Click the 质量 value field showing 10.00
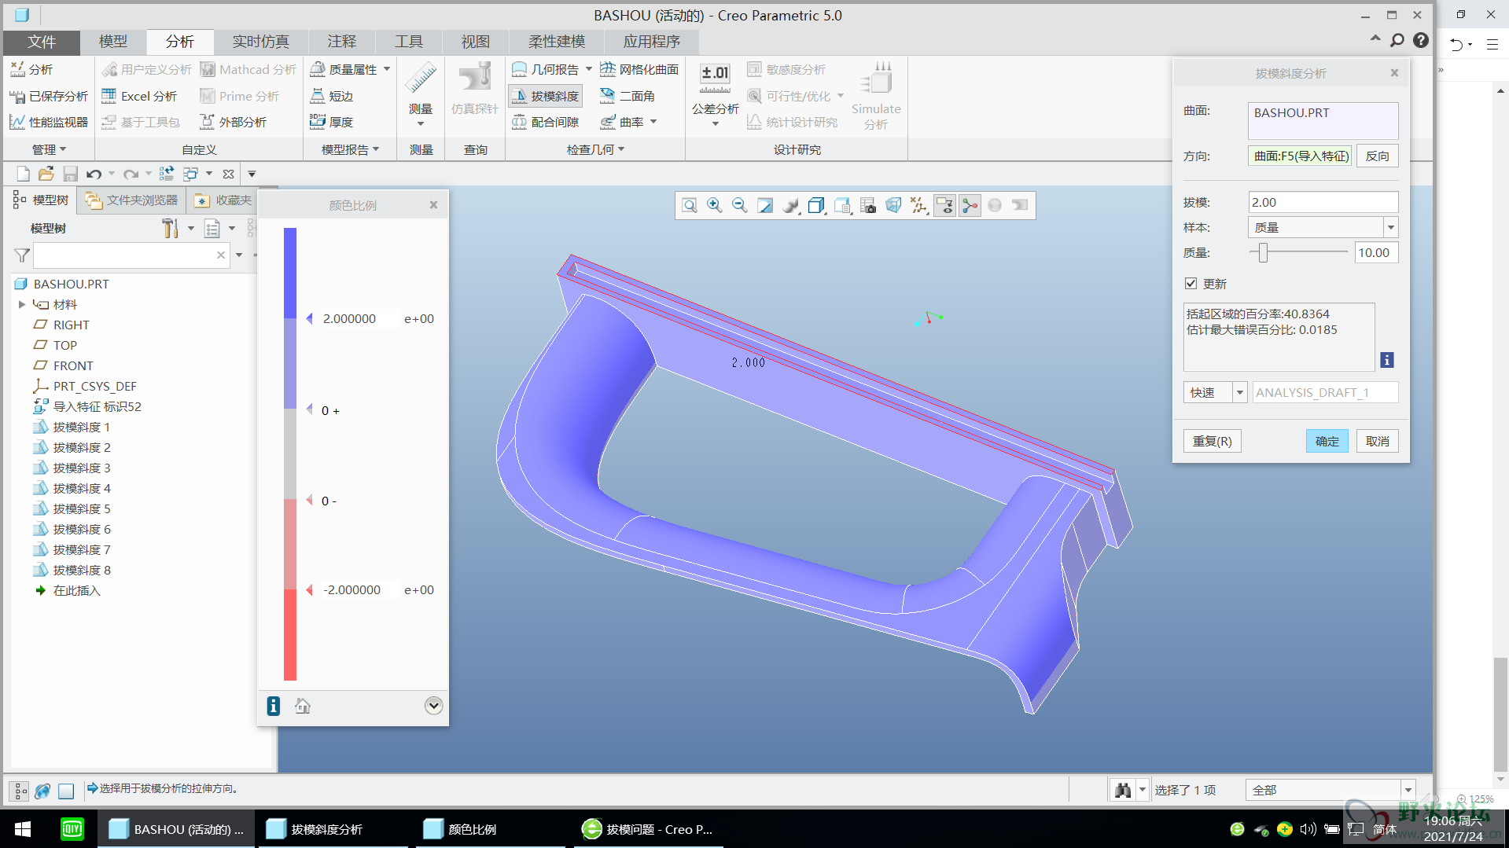The height and width of the screenshot is (848, 1509). [1376, 252]
